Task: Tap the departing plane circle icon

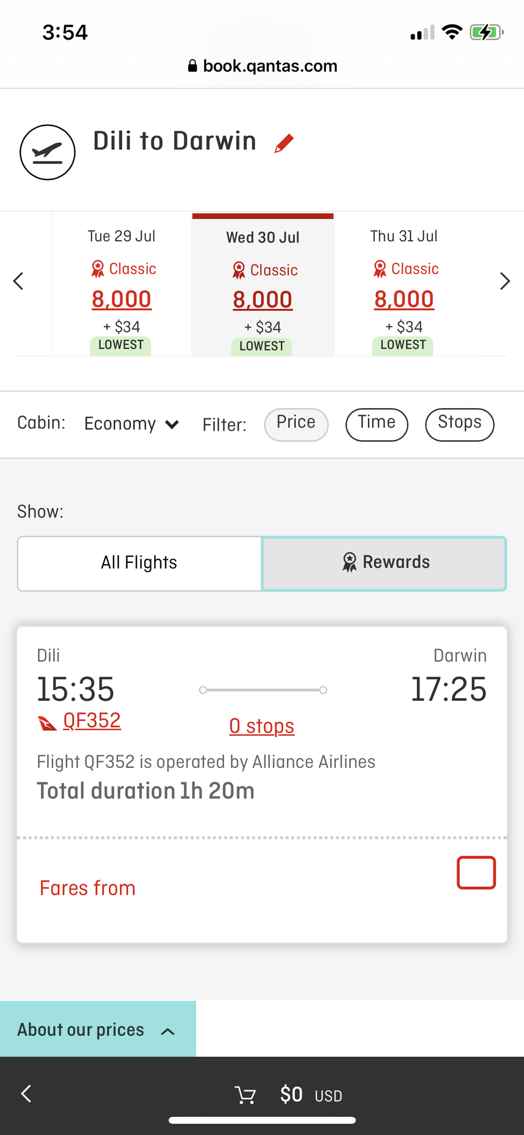Action: [48, 152]
